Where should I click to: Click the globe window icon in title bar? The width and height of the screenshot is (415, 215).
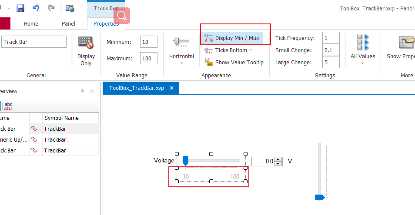[x=70, y=8]
